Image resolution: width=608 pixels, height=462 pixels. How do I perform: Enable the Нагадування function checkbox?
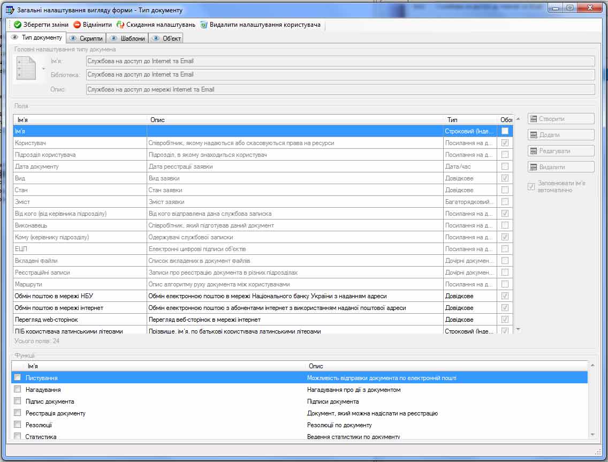18,389
